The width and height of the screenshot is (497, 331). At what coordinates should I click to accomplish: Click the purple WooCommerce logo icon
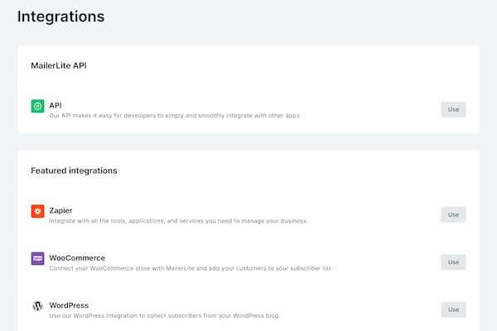click(x=37, y=258)
